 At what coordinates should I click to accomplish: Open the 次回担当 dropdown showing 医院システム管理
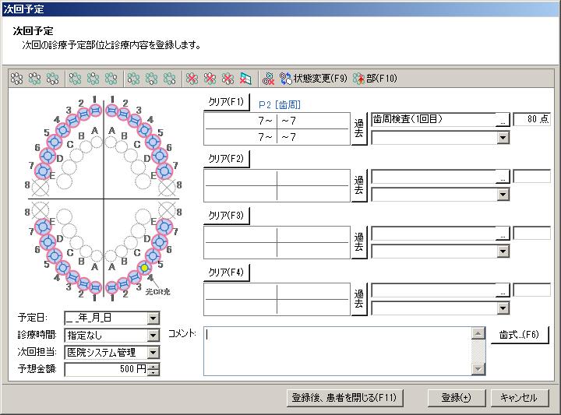153,353
